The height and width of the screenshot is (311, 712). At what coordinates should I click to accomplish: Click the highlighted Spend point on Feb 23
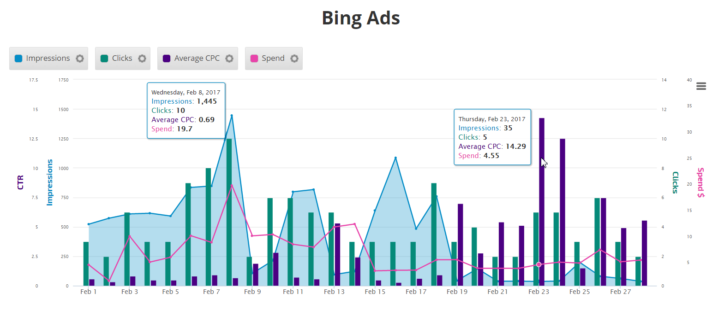[x=538, y=264]
